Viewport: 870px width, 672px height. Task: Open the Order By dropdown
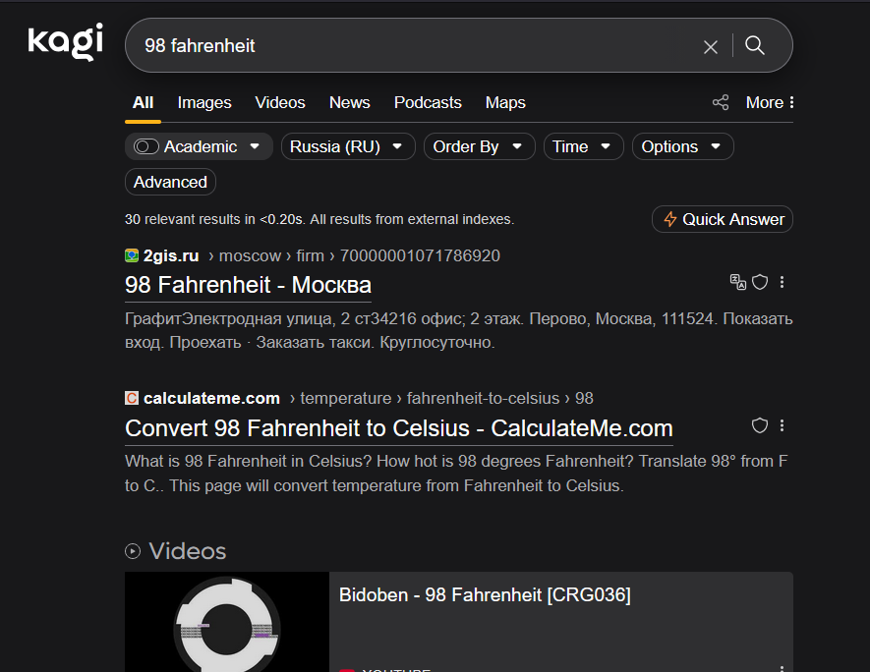(x=479, y=146)
